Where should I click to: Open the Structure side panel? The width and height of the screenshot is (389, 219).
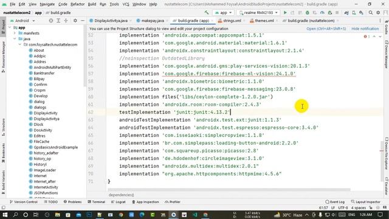pyautogui.click(x=3, y=127)
